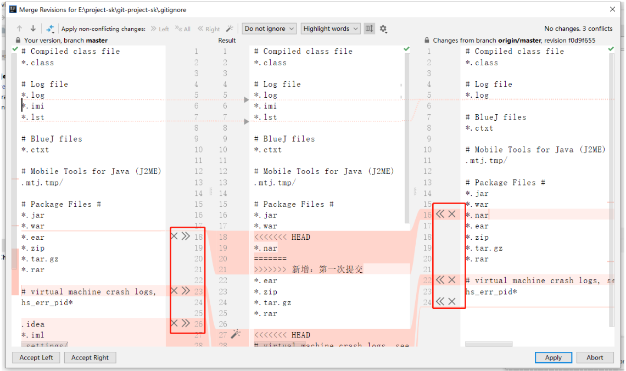Apply non-conflicting changes from Right
626x371 pixels.
coord(209,29)
